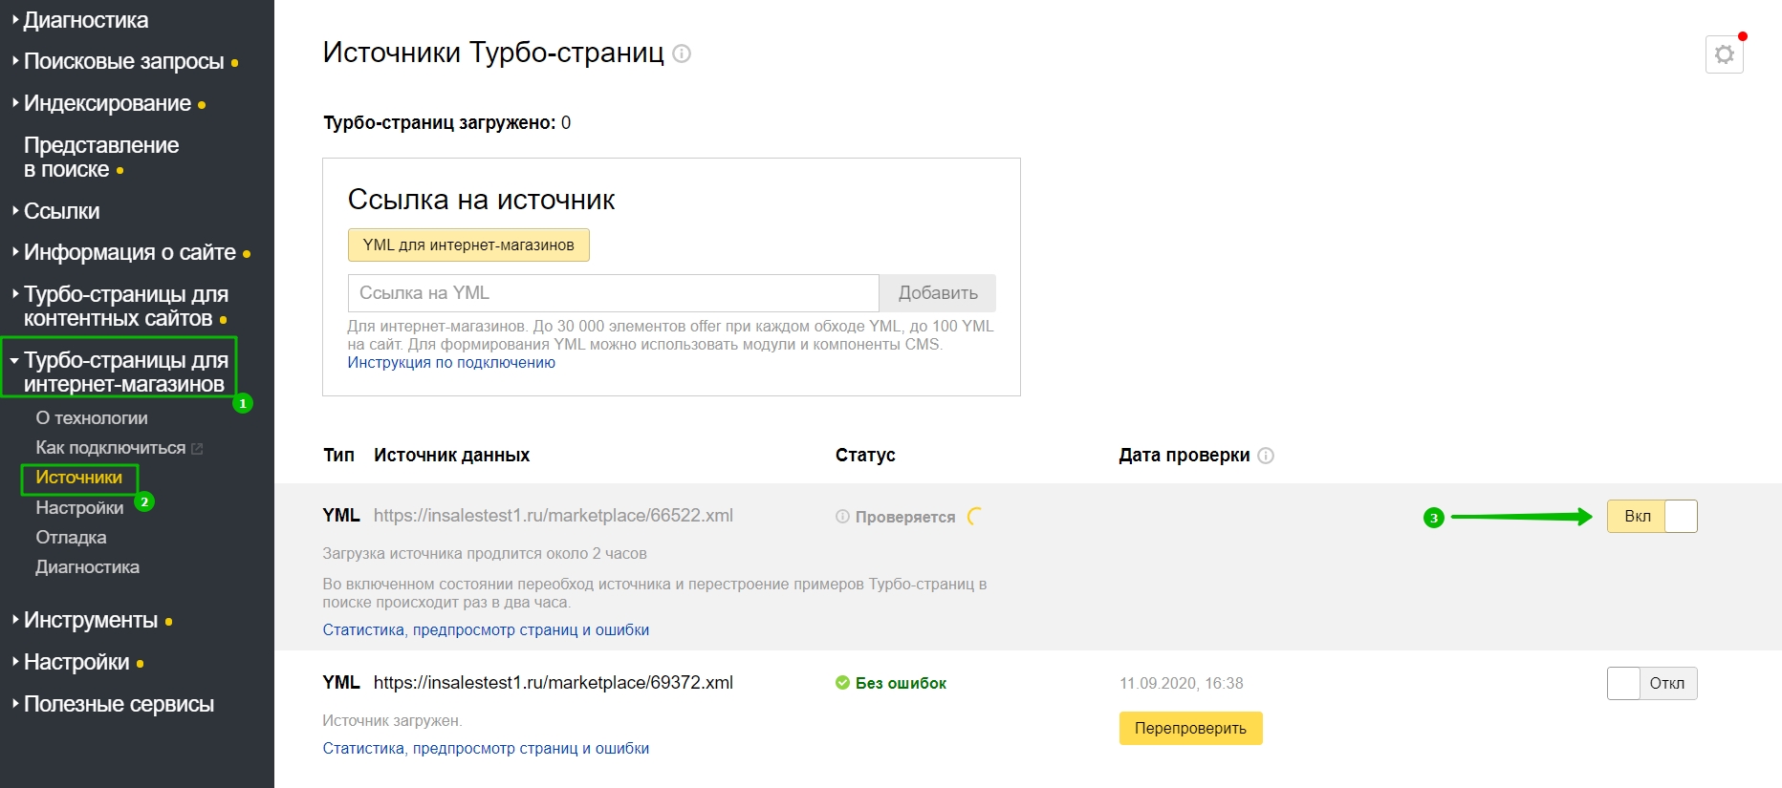Turn off the Вкл toggle for 66522.xml source
This screenshot has height=788, width=1782.
pyautogui.click(x=1651, y=517)
